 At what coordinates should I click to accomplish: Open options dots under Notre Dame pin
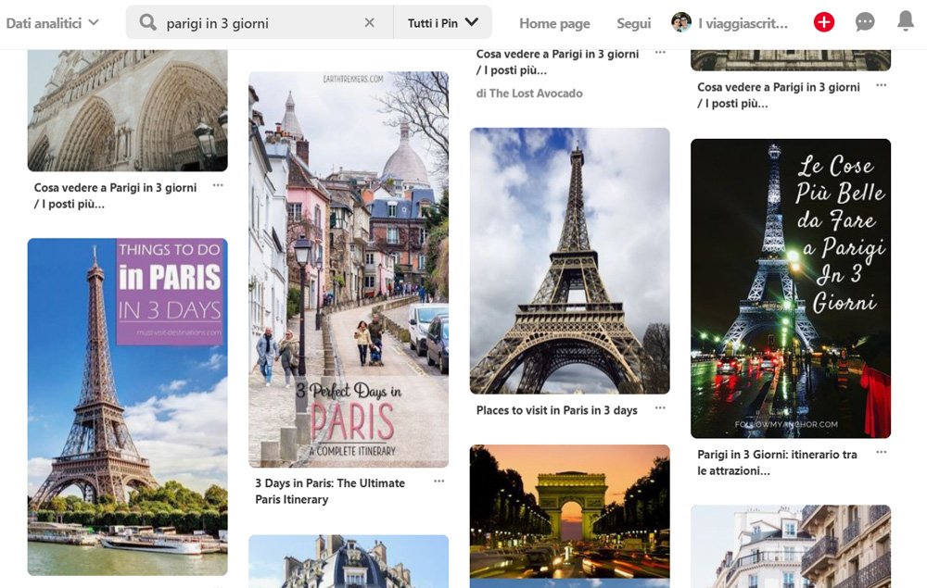[x=218, y=185]
